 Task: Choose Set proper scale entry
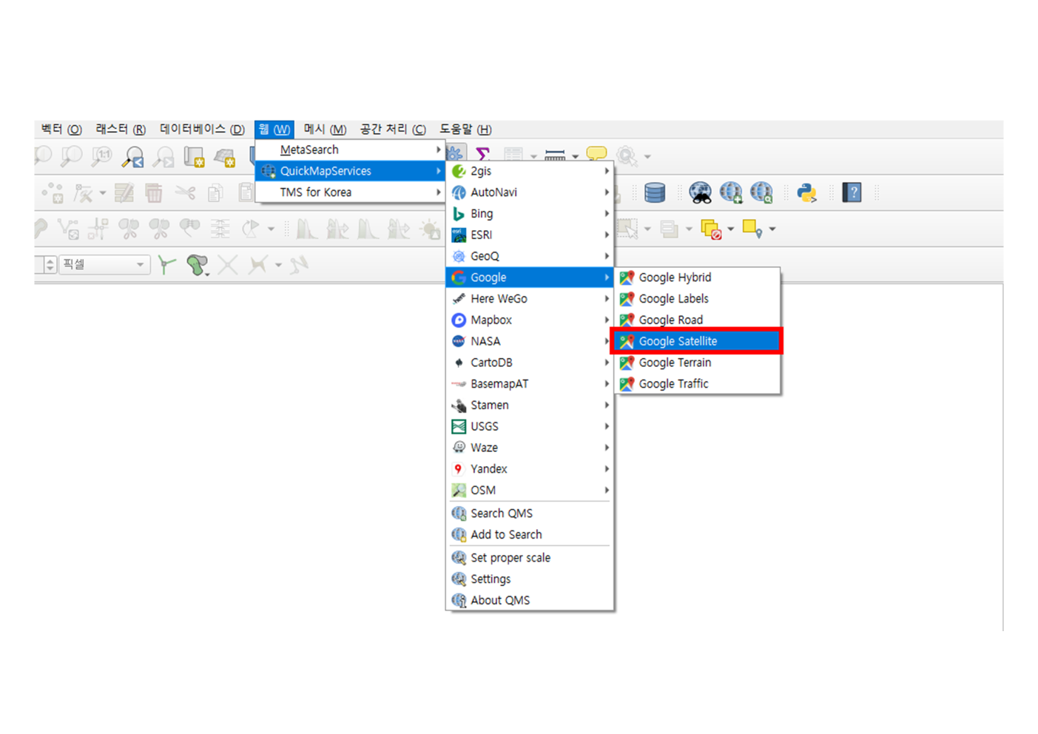[x=530, y=558]
